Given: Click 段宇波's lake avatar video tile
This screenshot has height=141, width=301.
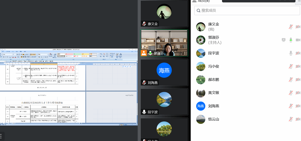Looking at the screenshot, I should click(164, 102).
